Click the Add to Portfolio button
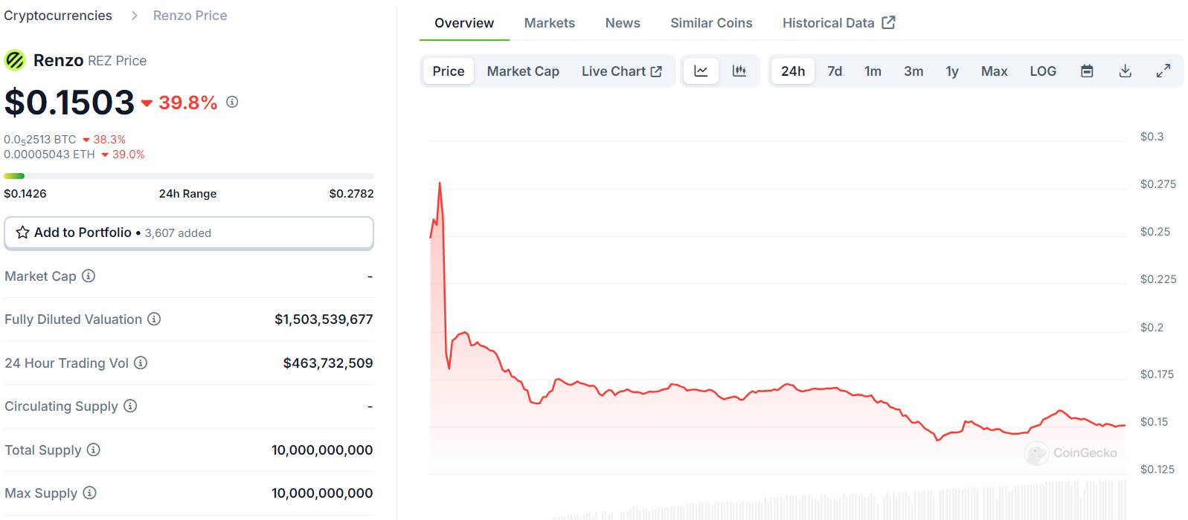The height and width of the screenshot is (520, 1188). (x=189, y=233)
